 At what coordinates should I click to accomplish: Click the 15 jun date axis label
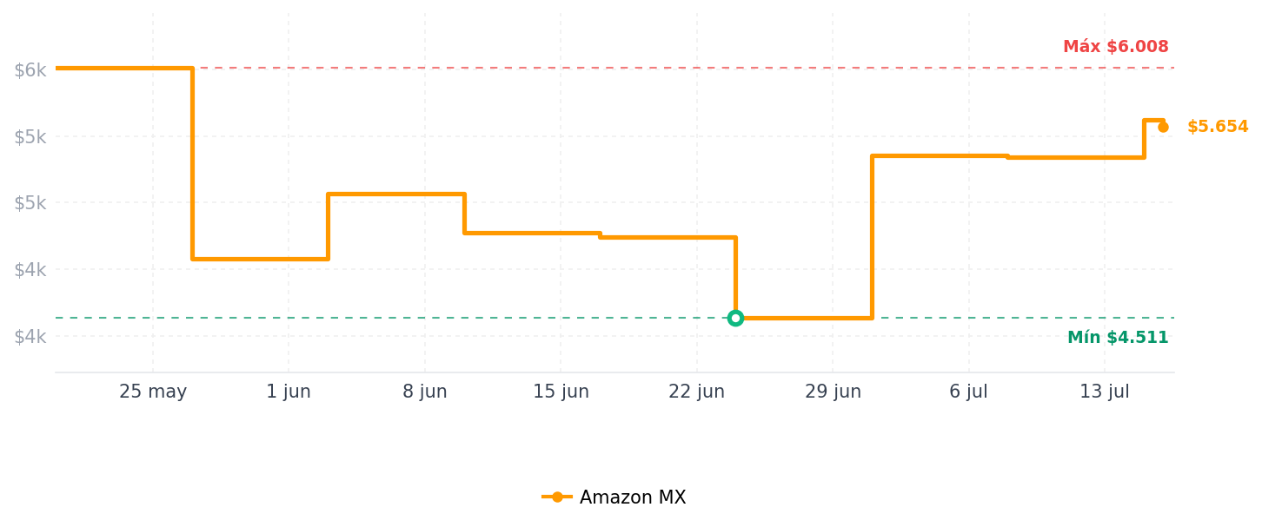(x=561, y=392)
